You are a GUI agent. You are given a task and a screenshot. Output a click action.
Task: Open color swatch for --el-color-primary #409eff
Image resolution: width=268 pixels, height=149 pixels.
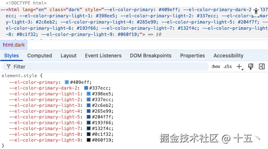[x=67, y=82]
